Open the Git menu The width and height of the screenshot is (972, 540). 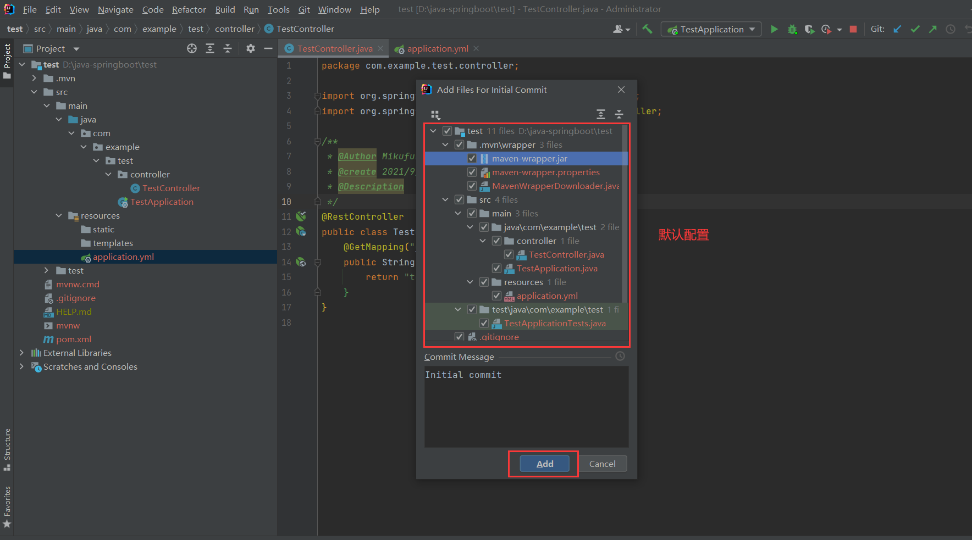coord(304,9)
